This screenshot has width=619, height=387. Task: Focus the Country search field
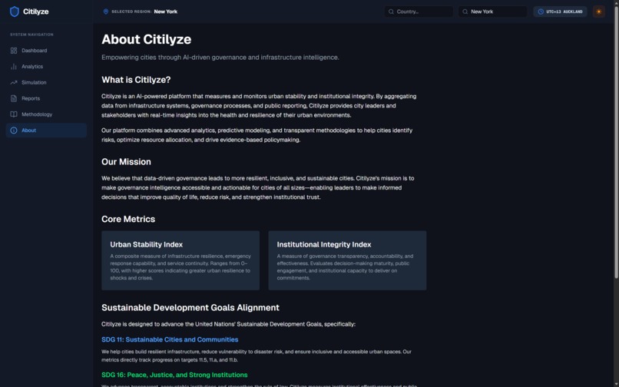[419, 12]
